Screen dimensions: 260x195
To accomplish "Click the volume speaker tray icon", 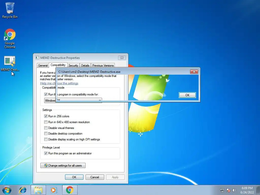I will click(x=234, y=190).
